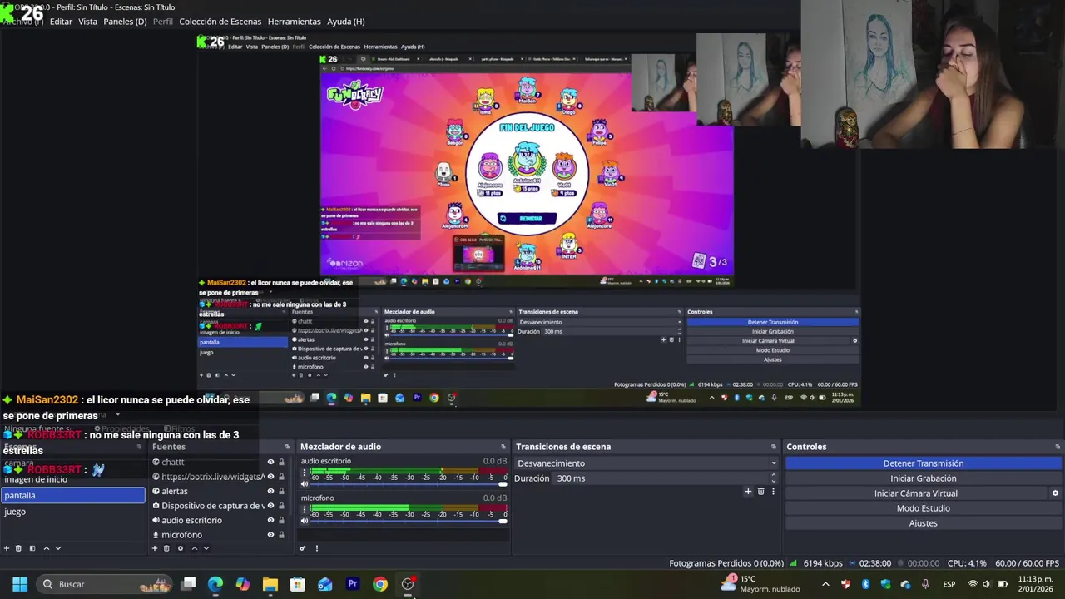Start Iniciar Cámara Virtual button
This screenshot has height=599, width=1065.
click(x=916, y=493)
